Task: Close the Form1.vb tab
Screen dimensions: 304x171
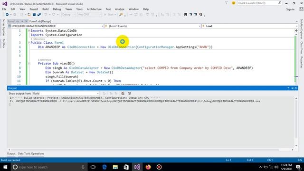Action: click(26, 21)
